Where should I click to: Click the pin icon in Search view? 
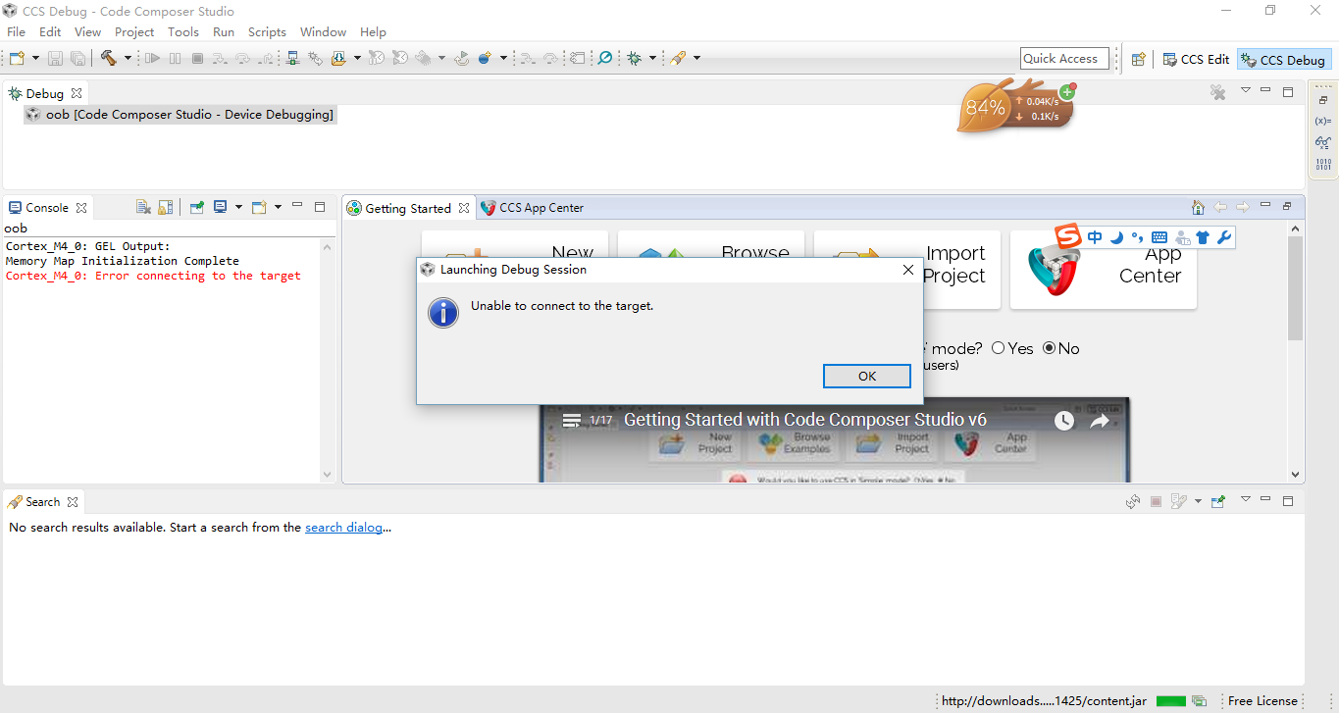[1218, 501]
